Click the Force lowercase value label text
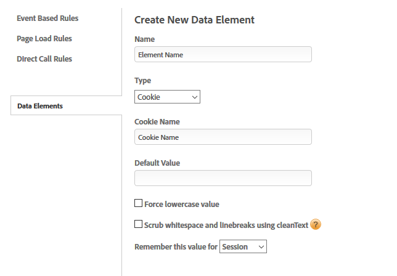This screenshot has width=397, height=276. click(182, 204)
